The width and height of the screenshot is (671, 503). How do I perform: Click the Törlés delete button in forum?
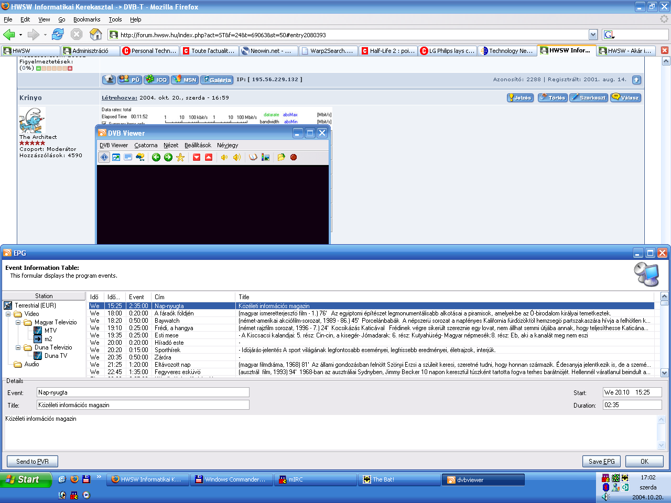coord(553,97)
